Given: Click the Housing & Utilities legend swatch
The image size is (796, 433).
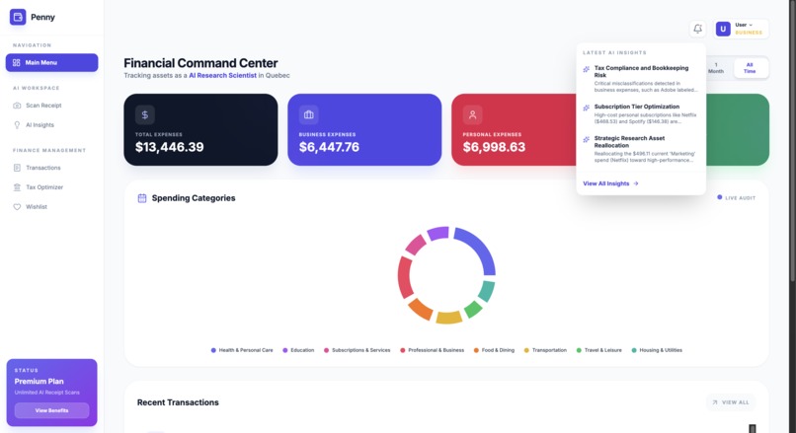Looking at the screenshot, I should coord(634,350).
